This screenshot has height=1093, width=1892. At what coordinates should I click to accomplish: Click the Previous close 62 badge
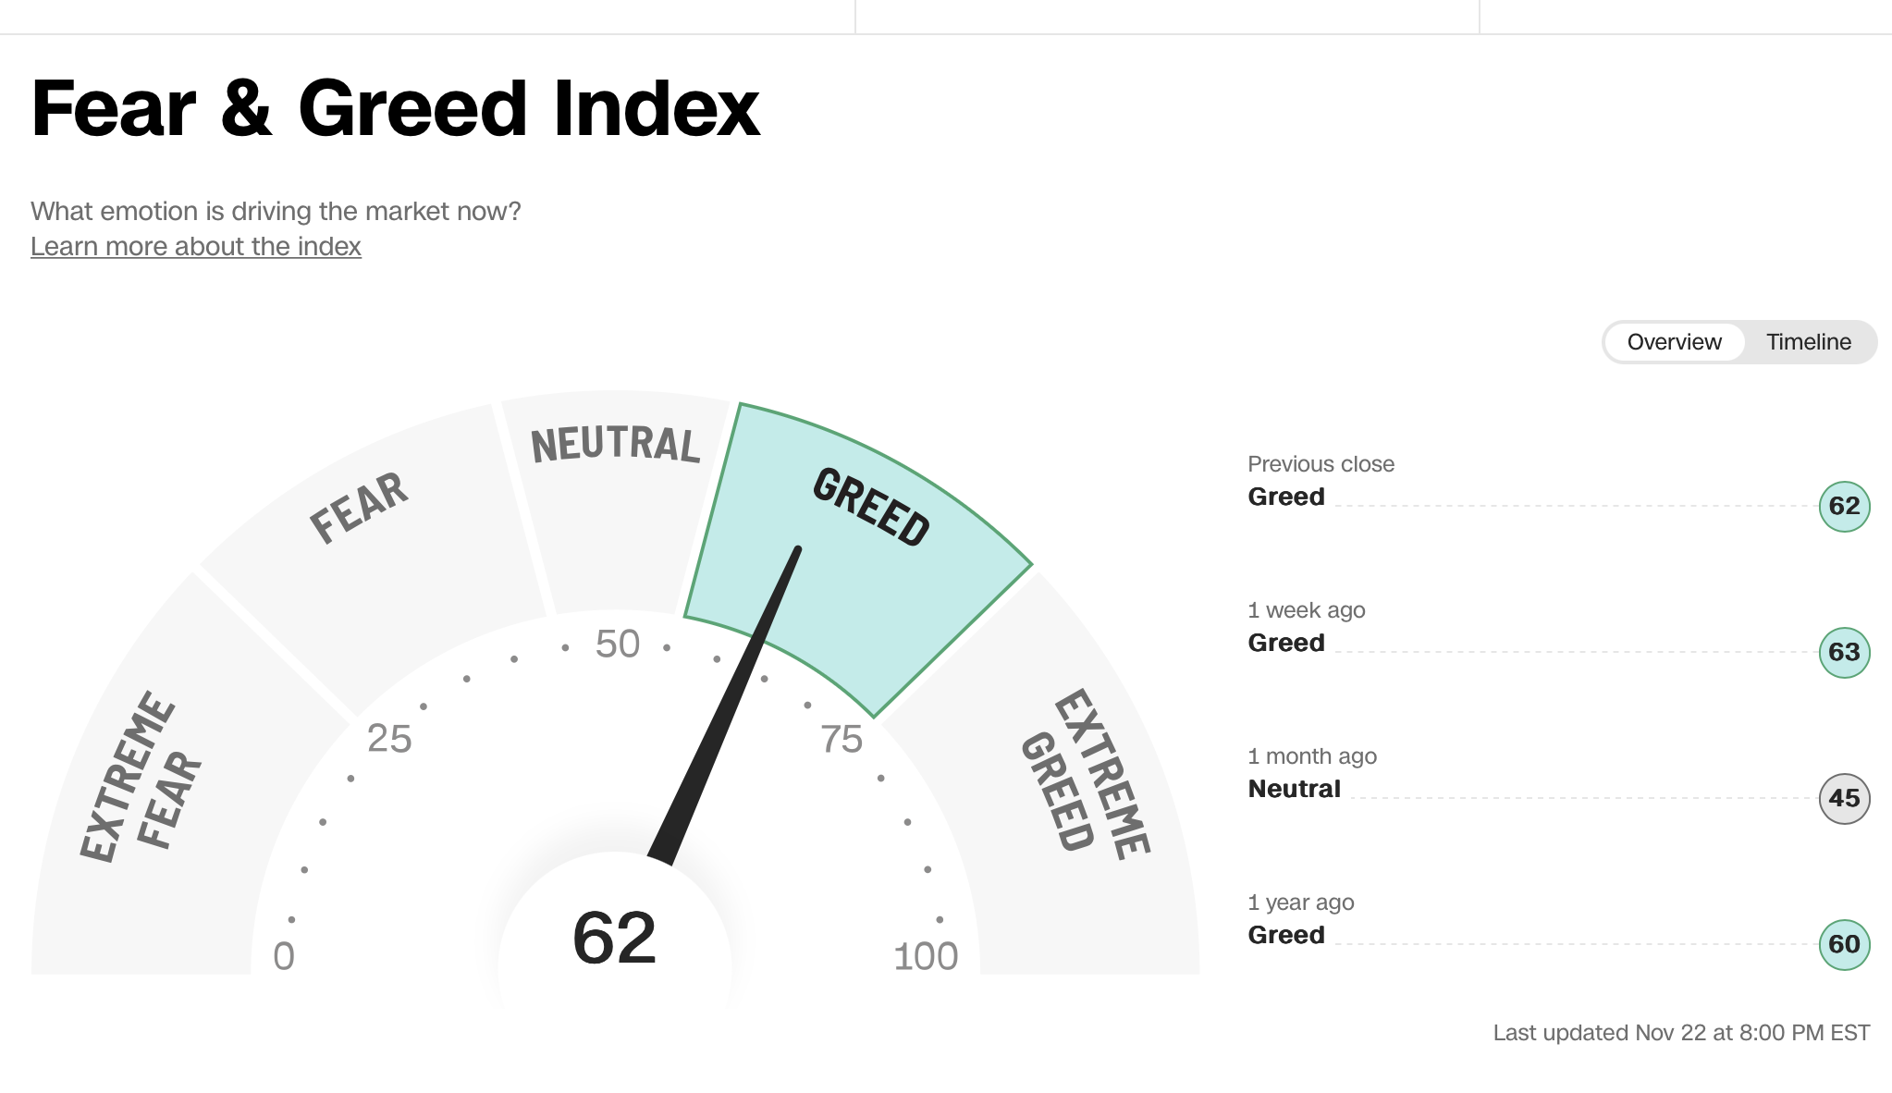tap(1844, 506)
